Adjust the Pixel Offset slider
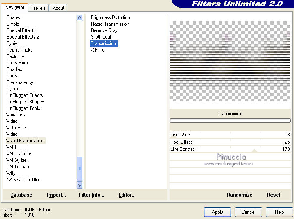This screenshot has height=219, width=294. point(230,142)
